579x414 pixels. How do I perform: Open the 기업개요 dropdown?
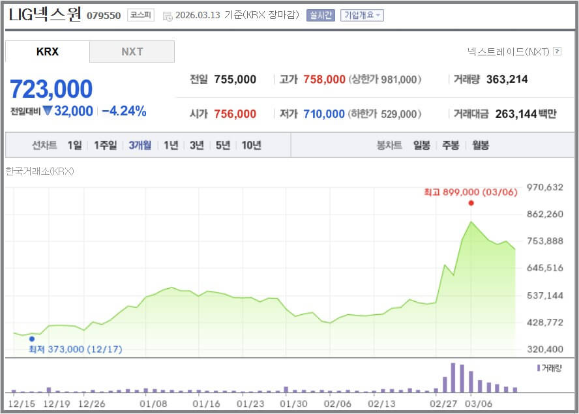362,15
